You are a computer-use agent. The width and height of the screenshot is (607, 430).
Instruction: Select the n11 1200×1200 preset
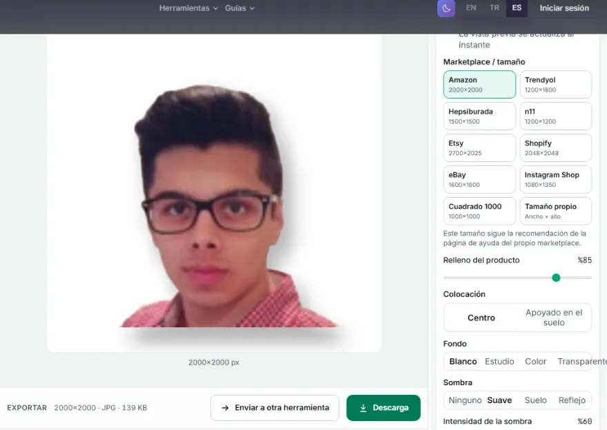click(x=555, y=116)
